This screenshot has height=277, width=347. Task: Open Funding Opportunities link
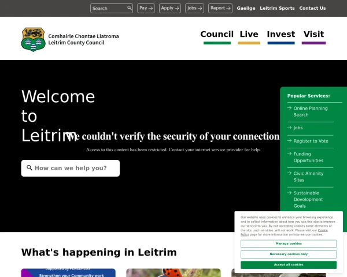pos(308,157)
